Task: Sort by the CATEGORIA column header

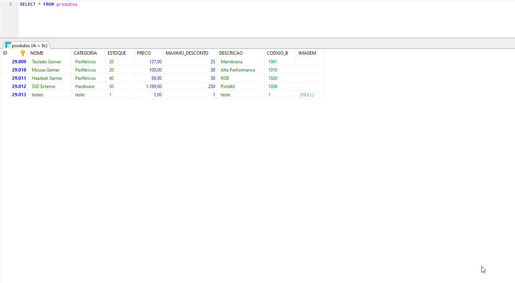Action: pyautogui.click(x=88, y=53)
